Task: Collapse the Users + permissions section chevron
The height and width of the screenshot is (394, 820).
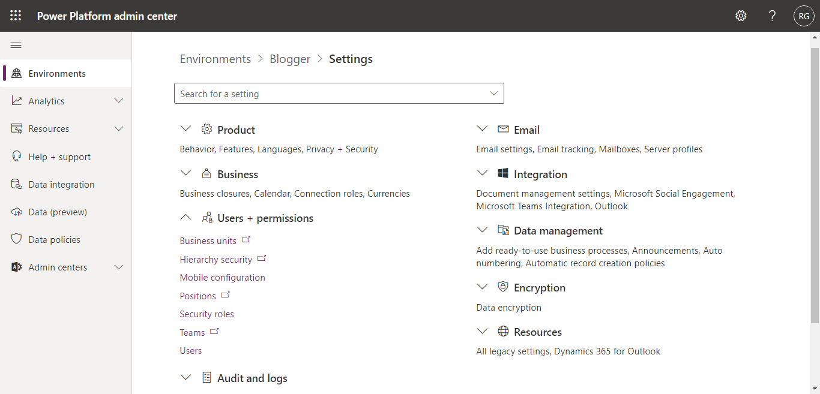Action: [185, 217]
